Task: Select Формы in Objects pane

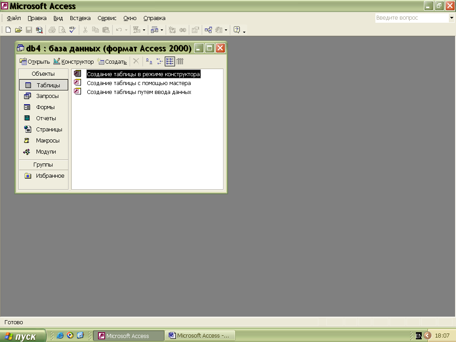Action: click(44, 107)
